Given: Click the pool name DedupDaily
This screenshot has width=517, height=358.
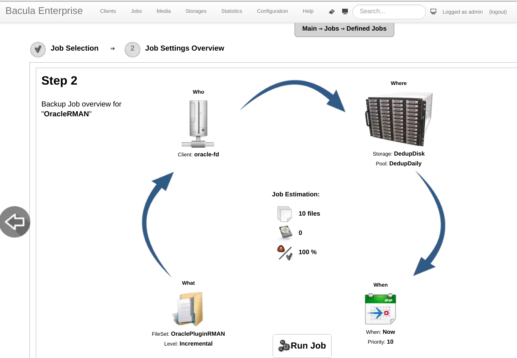Looking at the screenshot, I should (405, 164).
